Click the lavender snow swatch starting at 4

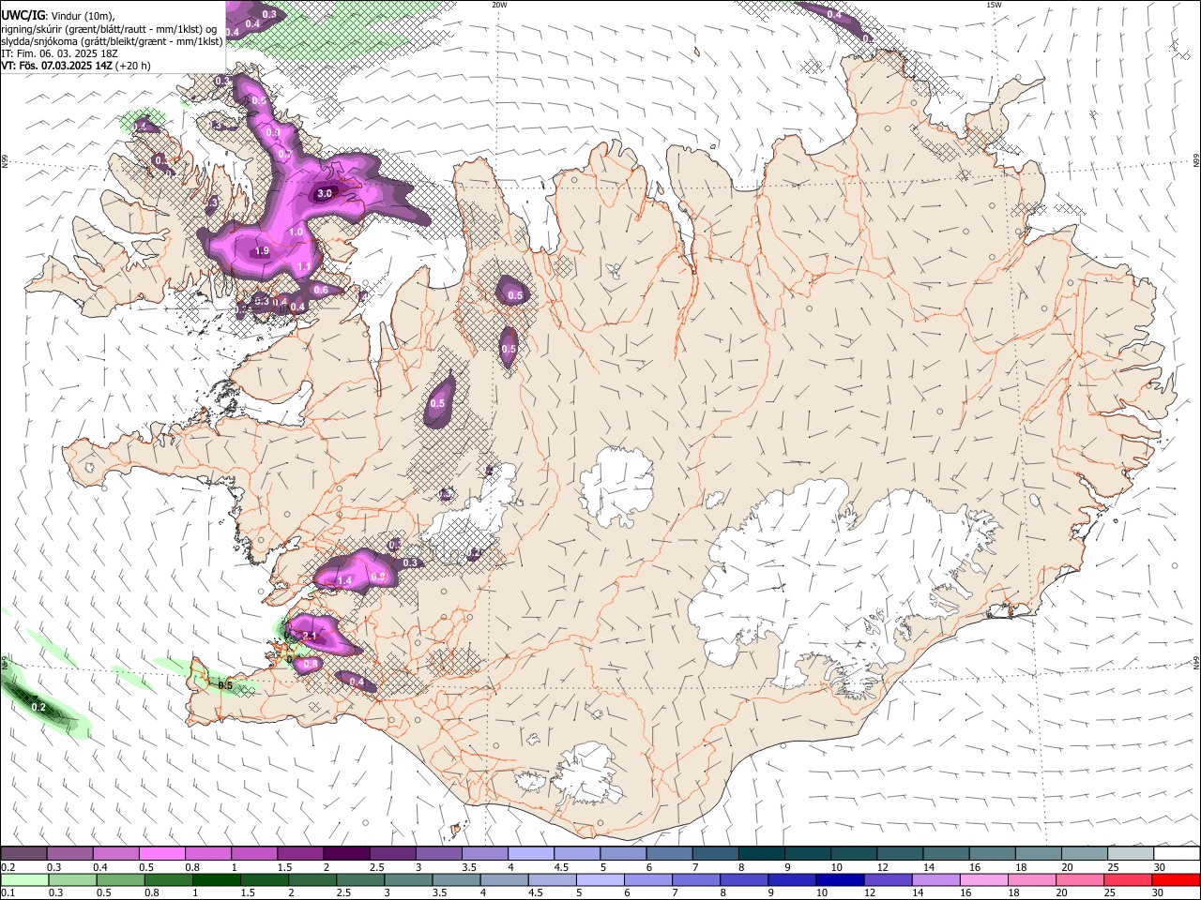tap(530, 854)
